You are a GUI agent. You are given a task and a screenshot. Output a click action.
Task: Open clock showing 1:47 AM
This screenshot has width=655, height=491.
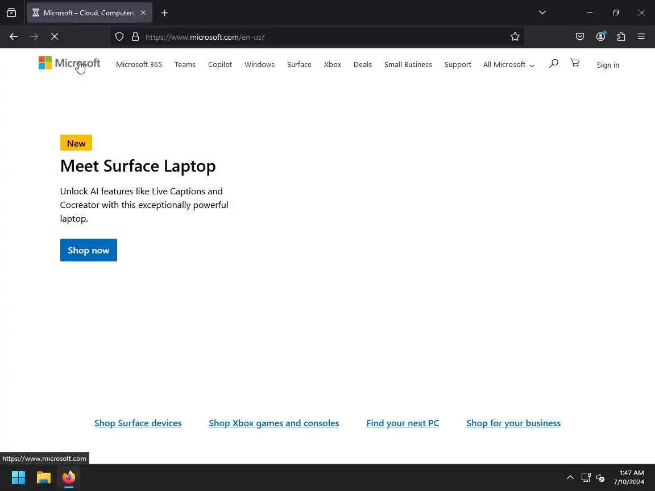coord(629,477)
